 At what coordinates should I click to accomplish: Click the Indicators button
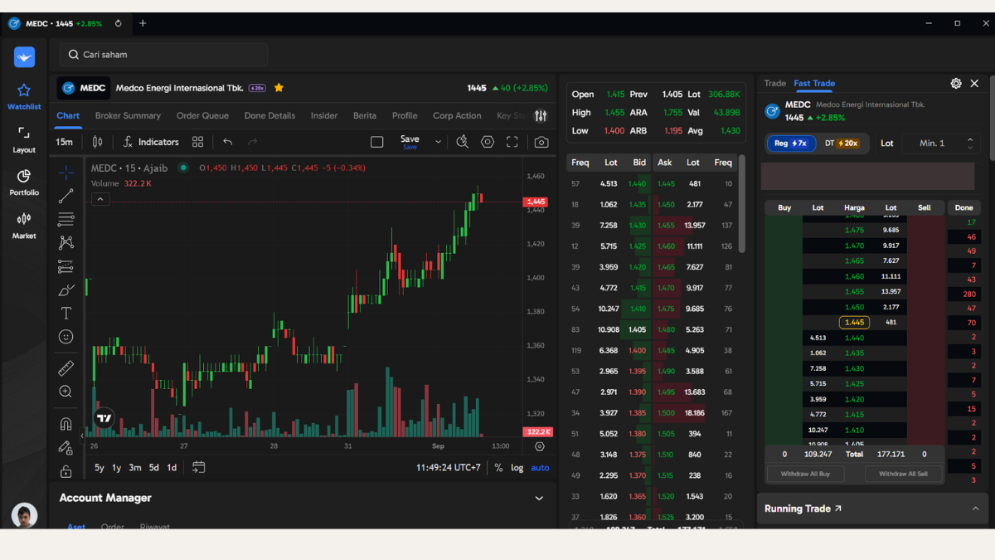point(151,142)
